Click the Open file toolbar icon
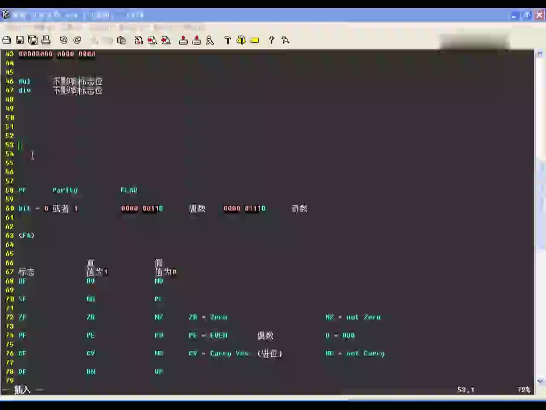The height and width of the screenshot is (410, 546). pyautogui.click(x=6, y=40)
